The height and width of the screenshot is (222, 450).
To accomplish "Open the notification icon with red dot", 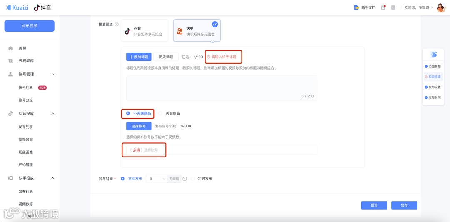I will 383,8.
